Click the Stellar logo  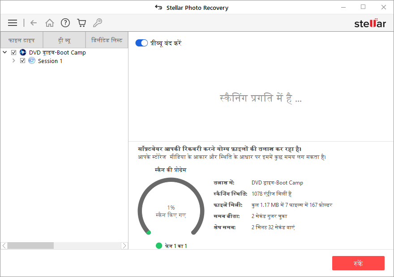(370, 23)
